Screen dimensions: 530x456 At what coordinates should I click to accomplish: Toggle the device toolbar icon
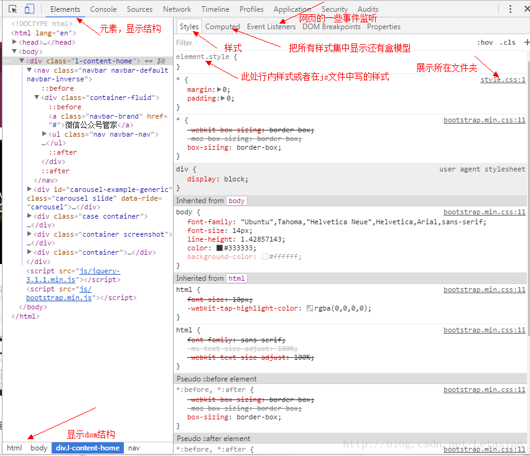coord(29,9)
